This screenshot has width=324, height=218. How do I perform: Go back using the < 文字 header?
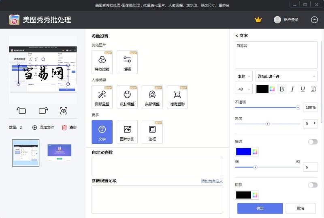pos(241,36)
